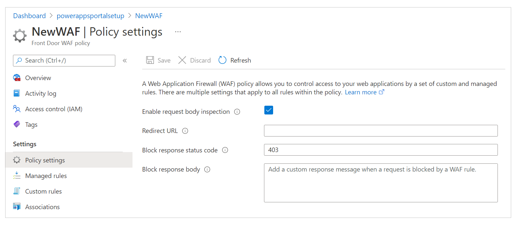The width and height of the screenshot is (517, 226).
Task: Click the powerappsportalsetup breadcrumb
Action: pos(90,16)
